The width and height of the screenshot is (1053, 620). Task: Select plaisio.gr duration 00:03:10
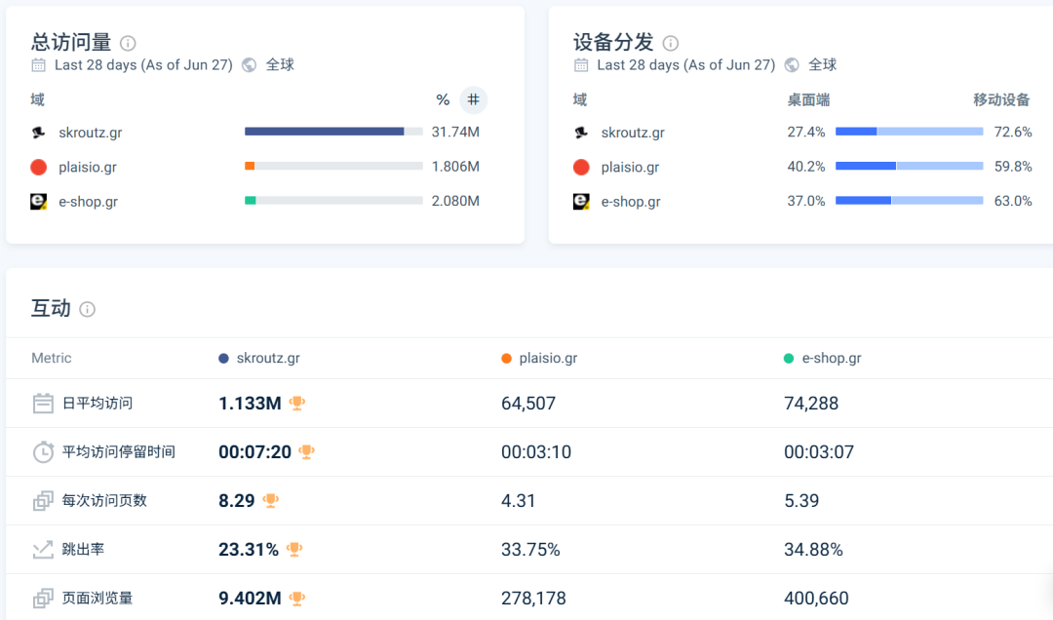coord(536,452)
